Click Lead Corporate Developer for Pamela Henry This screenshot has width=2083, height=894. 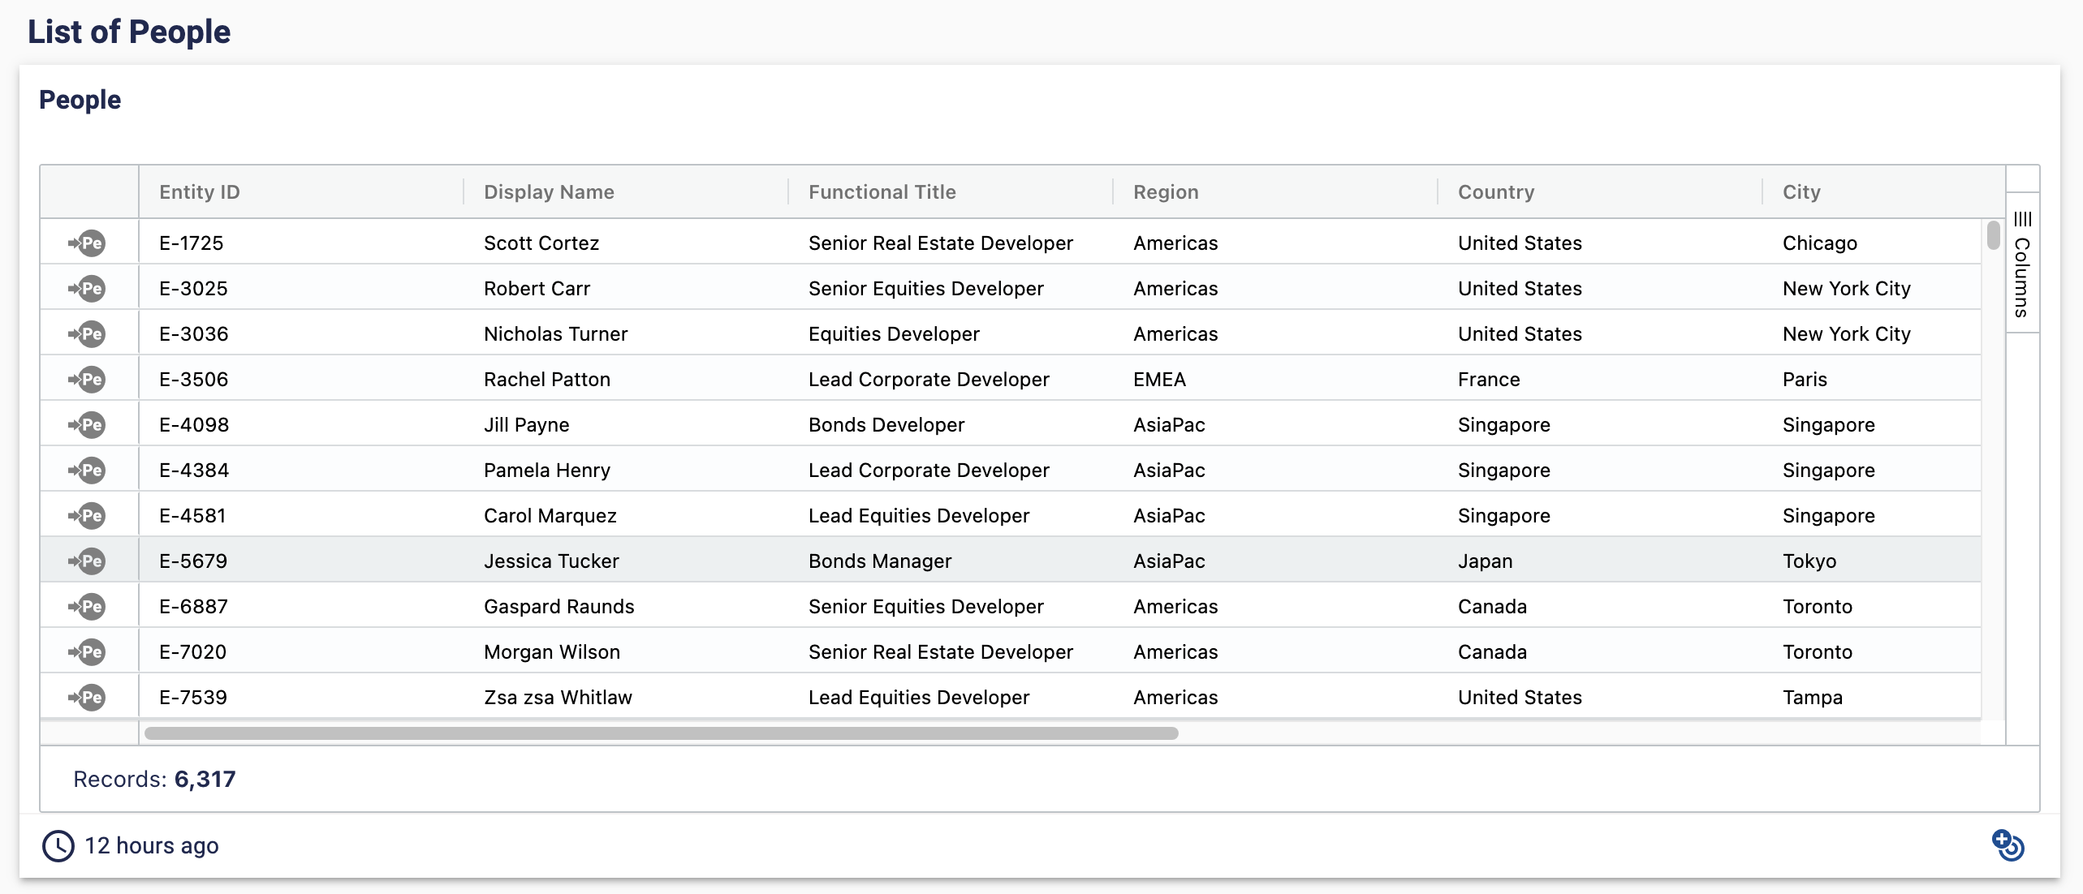click(x=929, y=470)
